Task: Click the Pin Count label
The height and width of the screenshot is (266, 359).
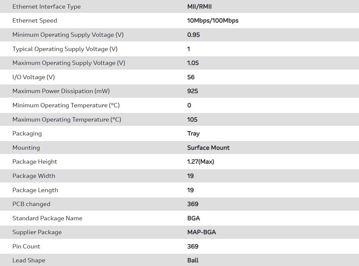Action: pyautogui.click(x=26, y=246)
